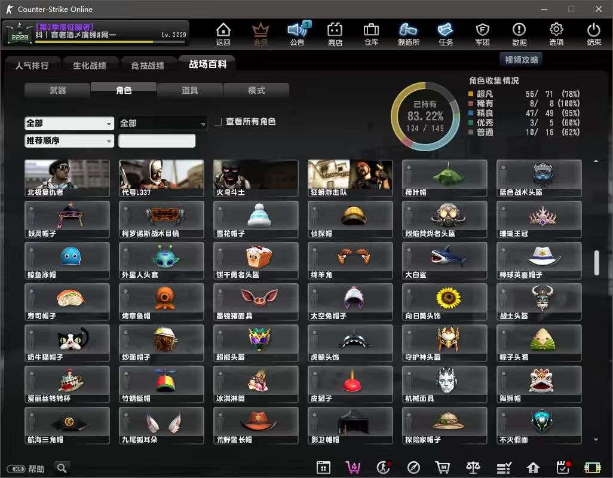Image resolution: width=613 pixels, height=478 pixels.
Task: Open the checklist icon in bottom bar
Action: pos(504,467)
